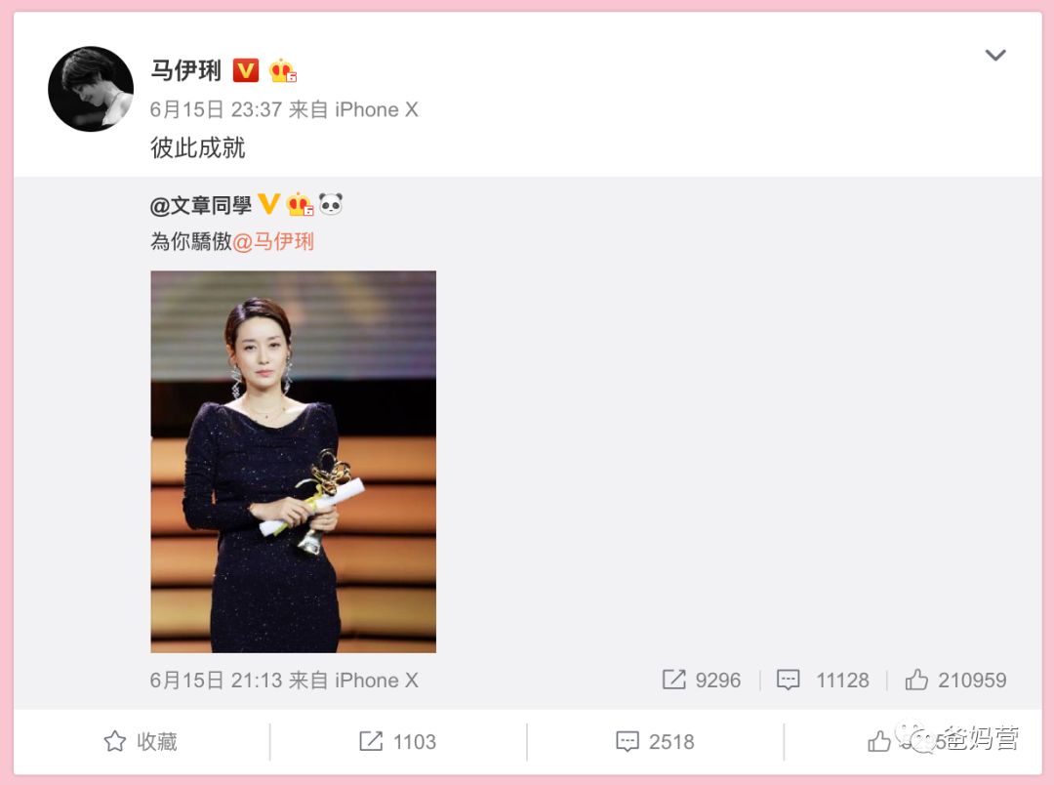This screenshot has height=785, width=1054.
Task: Click the gold V badge beside 文章同學
Action: point(268,204)
